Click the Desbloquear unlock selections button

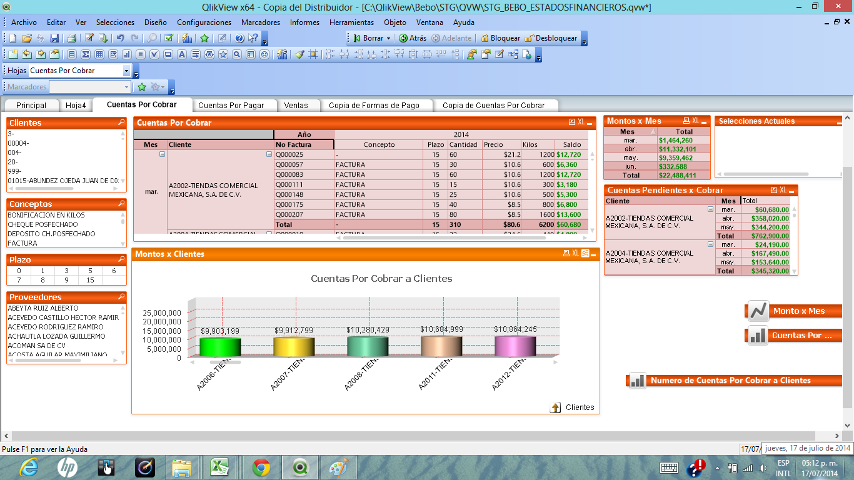click(551, 38)
